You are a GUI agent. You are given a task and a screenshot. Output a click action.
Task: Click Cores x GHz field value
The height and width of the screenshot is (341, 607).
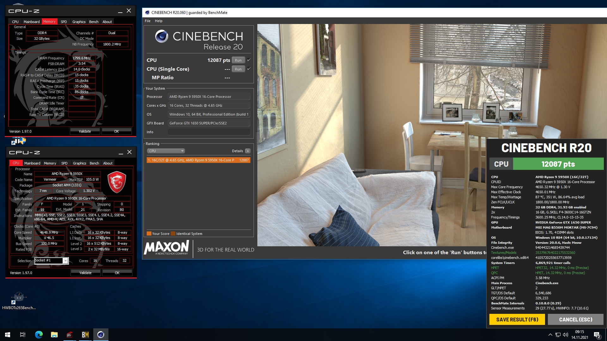coord(209,105)
